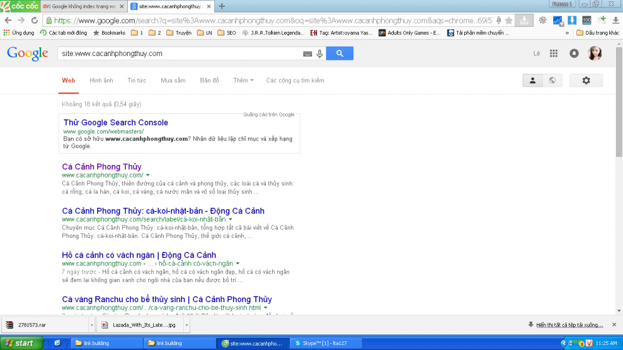
Task: Open Thử Google Search Console link
Action: pos(116,122)
